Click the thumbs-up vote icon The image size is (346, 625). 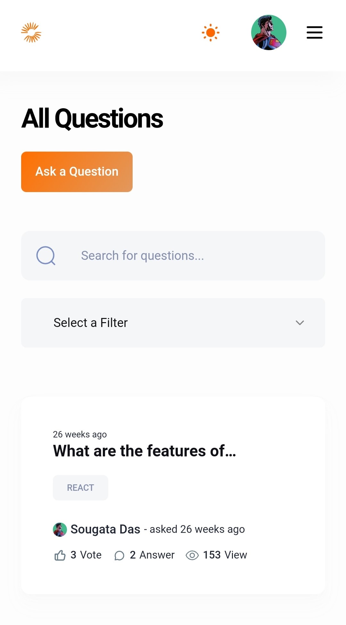60,555
